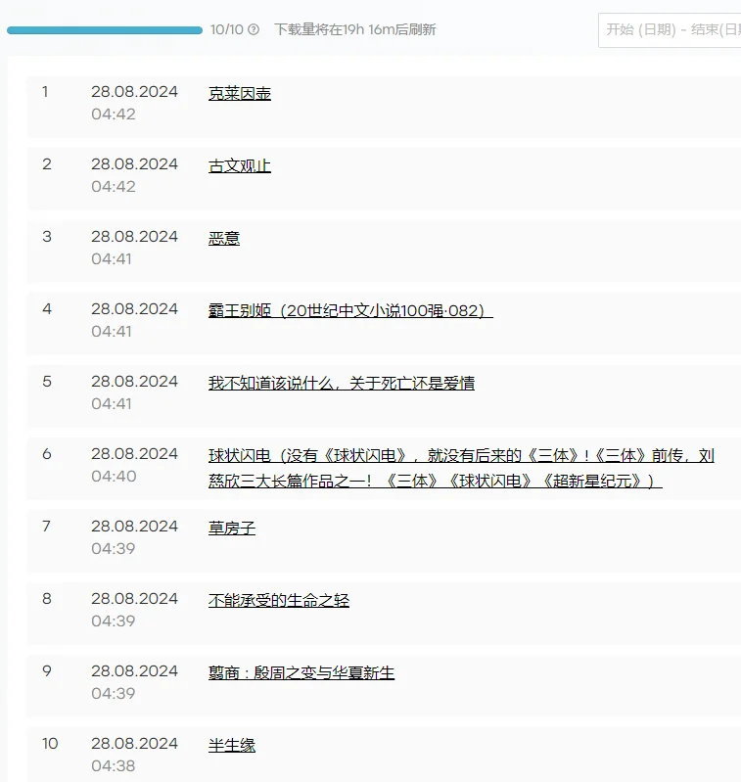Click time 04:42 in 古文观止 row
Screen dimensions: 741x782
click(x=114, y=187)
